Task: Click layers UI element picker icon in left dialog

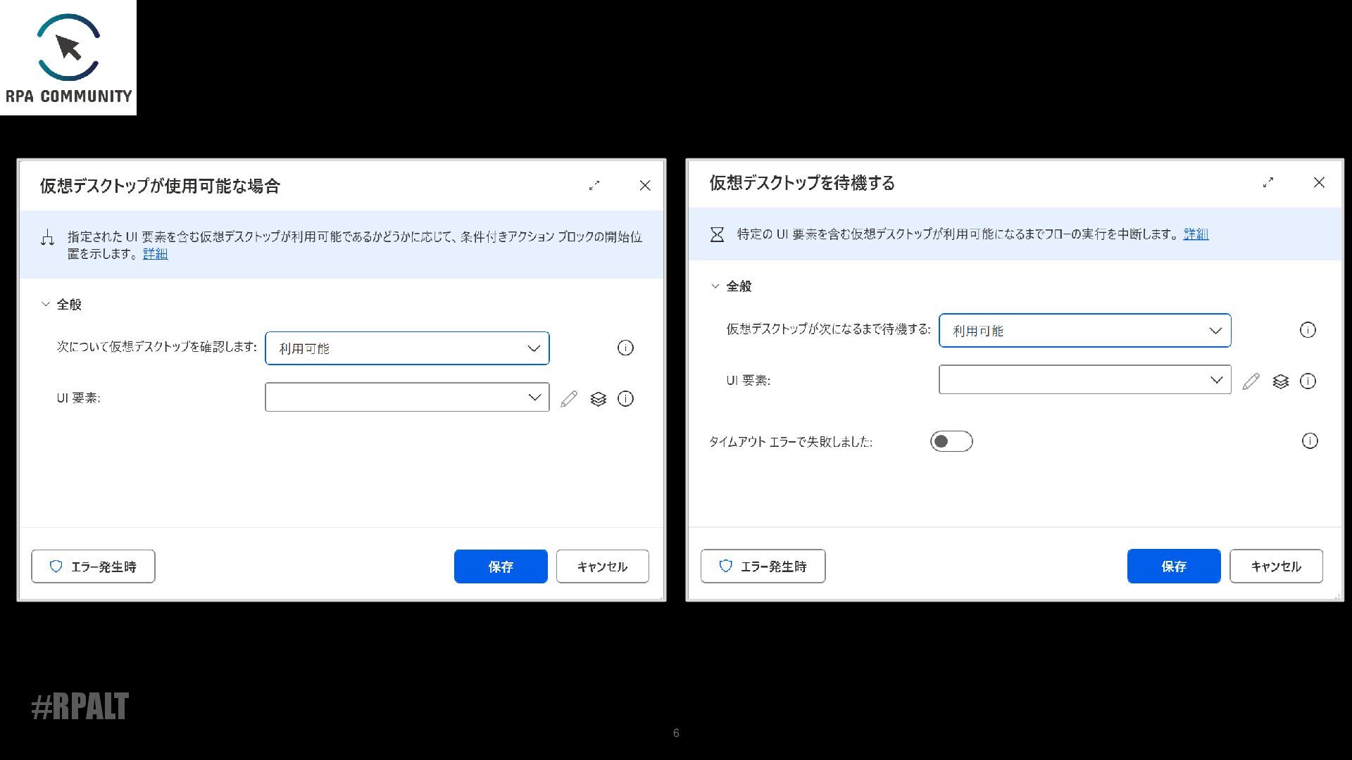Action: (x=598, y=399)
